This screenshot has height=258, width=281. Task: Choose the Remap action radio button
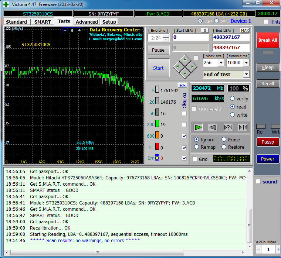point(196,147)
